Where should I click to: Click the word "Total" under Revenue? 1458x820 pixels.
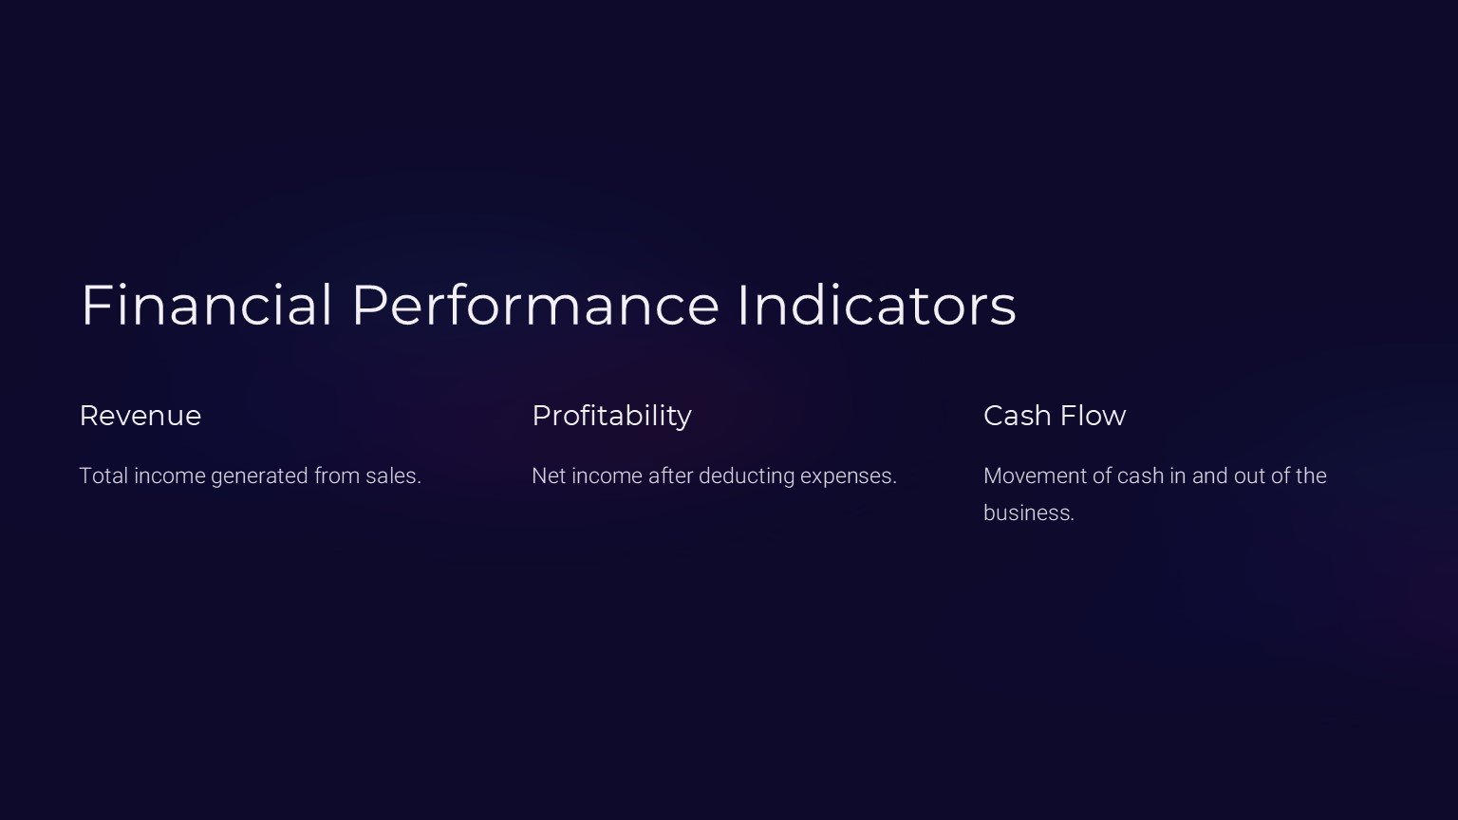point(103,475)
